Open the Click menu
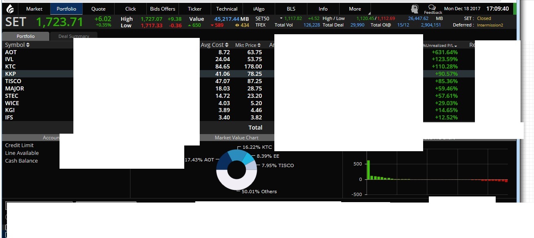This screenshot has width=534, height=238. click(130, 9)
